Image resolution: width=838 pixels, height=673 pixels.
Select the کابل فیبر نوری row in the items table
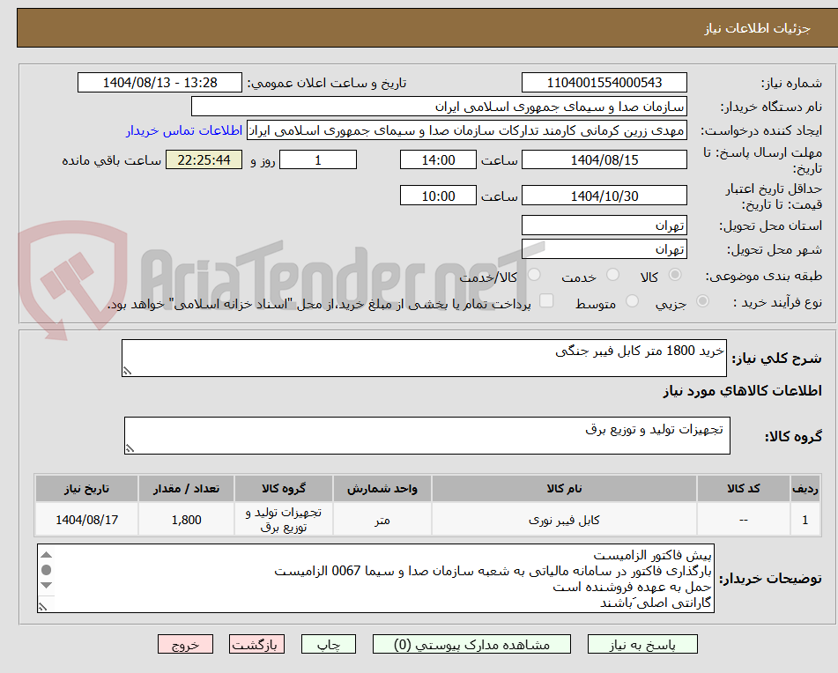click(567, 519)
